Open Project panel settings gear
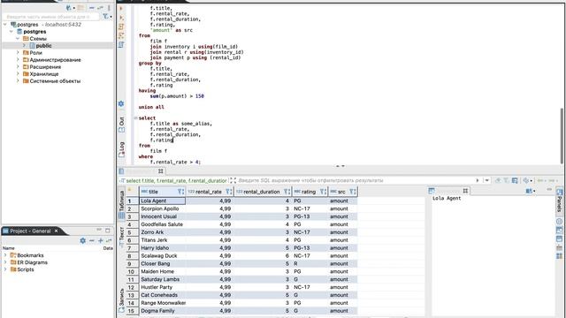 pos(82,240)
